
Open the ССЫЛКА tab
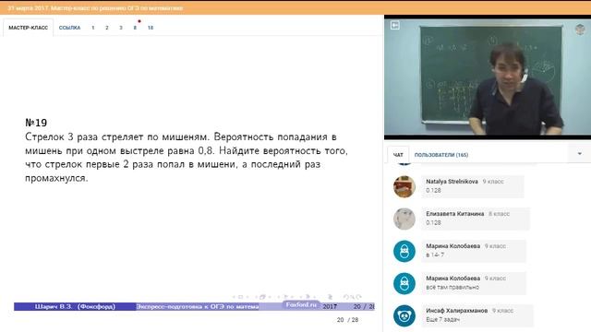(70, 28)
